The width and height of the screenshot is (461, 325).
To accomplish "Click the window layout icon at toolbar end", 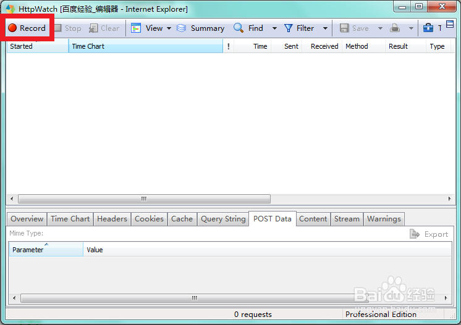I will point(450,24).
